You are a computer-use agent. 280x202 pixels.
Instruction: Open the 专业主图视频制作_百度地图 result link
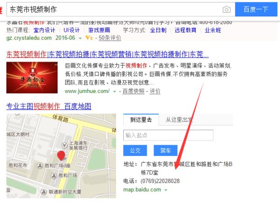click(49, 106)
